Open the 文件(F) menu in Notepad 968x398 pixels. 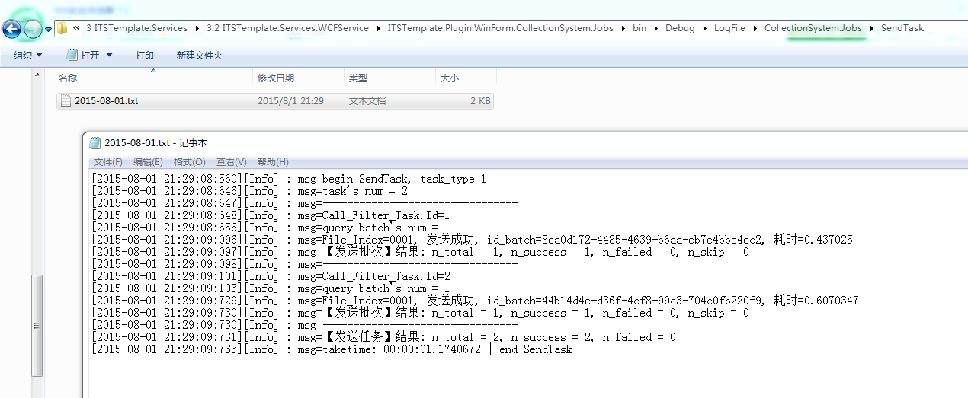[107, 162]
